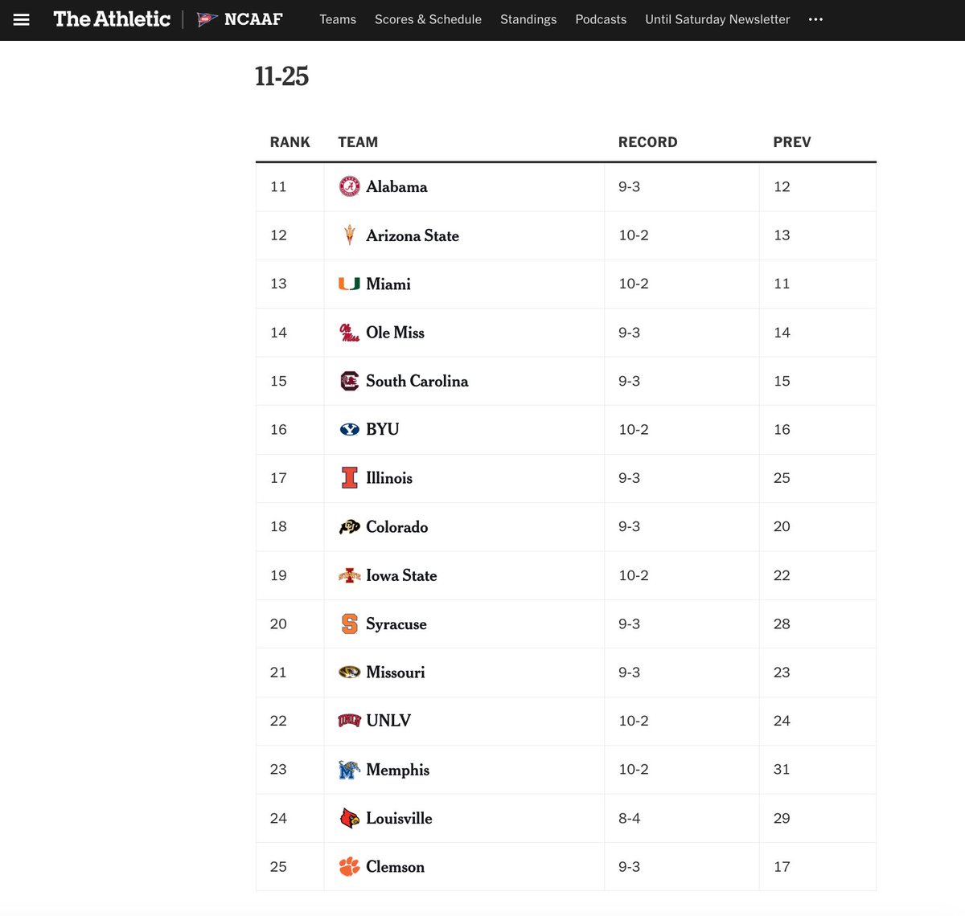Click the Miami Hurricanes U logo
Viewport: 965px width, 916px height.
pos(348,284)
